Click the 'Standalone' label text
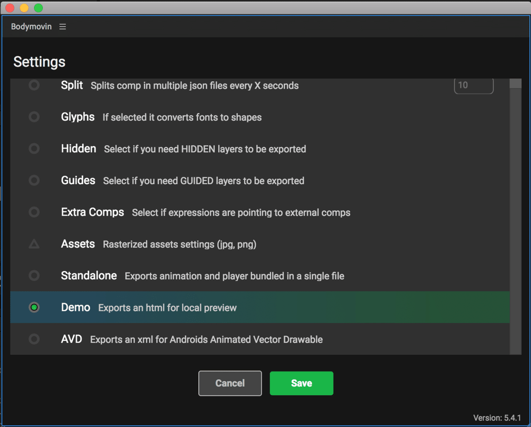The width and height of the screenshot is (531, 427). 89,276
